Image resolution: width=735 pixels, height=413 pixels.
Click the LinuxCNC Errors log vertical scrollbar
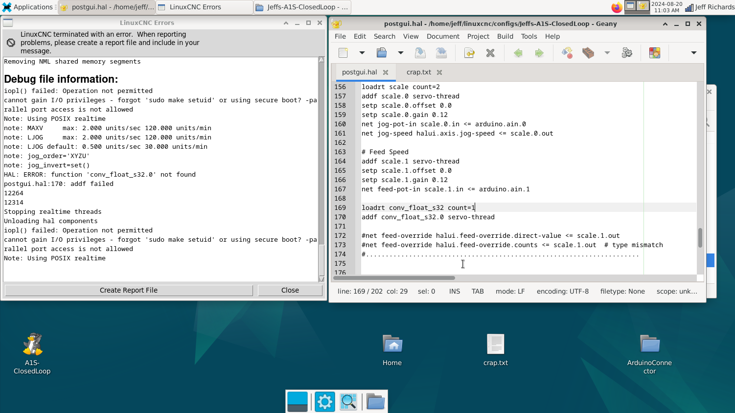point(322,169)
